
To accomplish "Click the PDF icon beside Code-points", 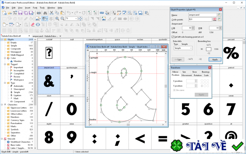I will [215, 19].
